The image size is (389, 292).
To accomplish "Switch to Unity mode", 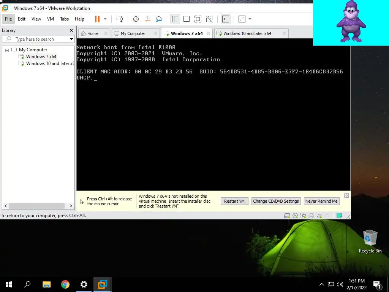I will point(209,19).
